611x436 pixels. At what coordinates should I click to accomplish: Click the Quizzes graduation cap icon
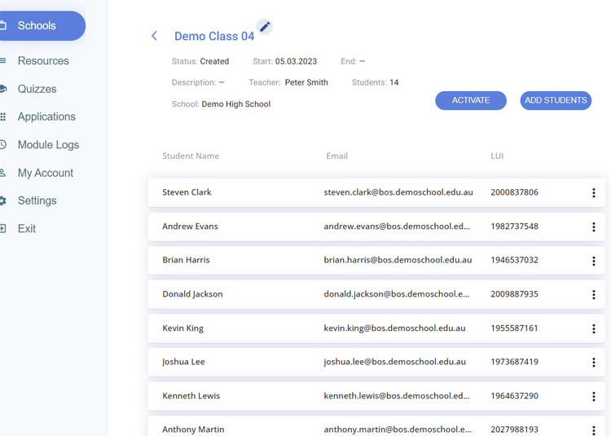pos(3,89)
